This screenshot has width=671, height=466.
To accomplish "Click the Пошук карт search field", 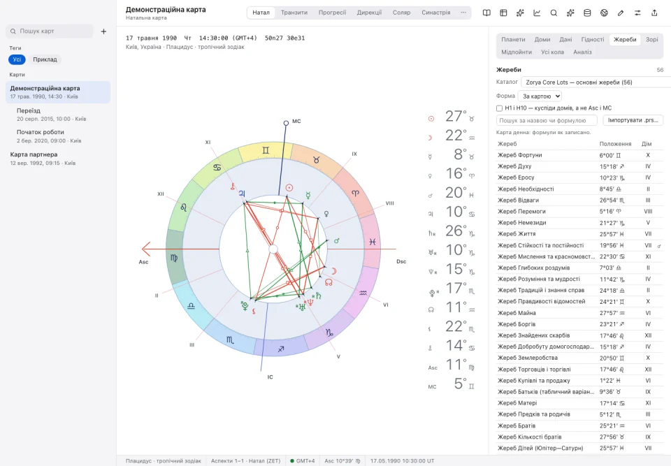I will click(x=50, y=31).
